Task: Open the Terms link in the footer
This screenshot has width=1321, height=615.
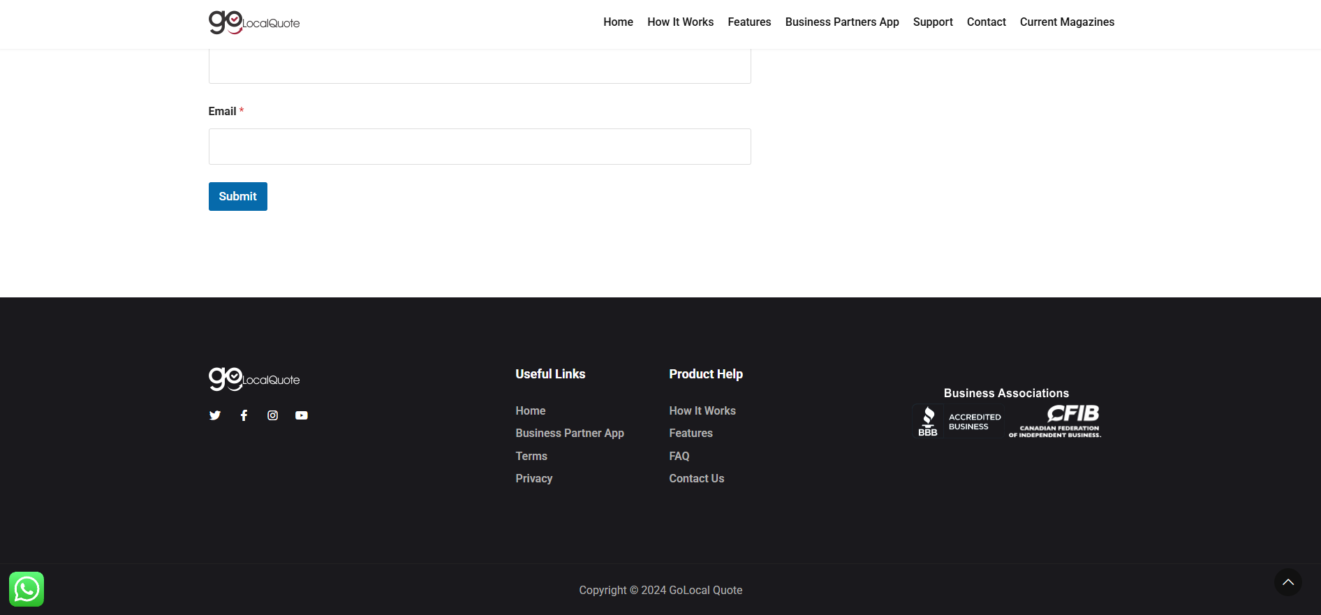Action: pos(531,457)
